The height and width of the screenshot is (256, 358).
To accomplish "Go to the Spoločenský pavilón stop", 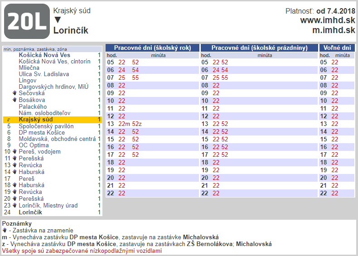I will tap(46, 126).
